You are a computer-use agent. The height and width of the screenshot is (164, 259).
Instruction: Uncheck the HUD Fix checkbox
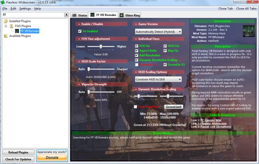165,46
